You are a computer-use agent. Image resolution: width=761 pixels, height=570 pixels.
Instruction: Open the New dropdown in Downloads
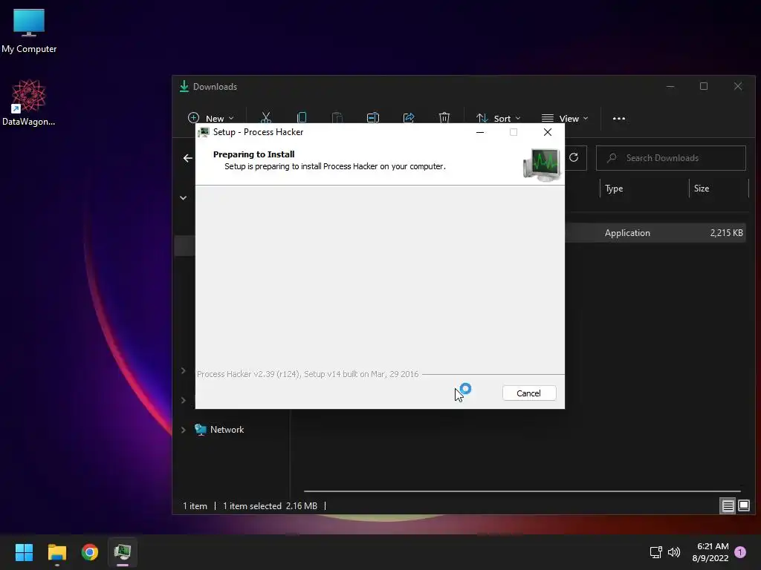tap(210, 118)
